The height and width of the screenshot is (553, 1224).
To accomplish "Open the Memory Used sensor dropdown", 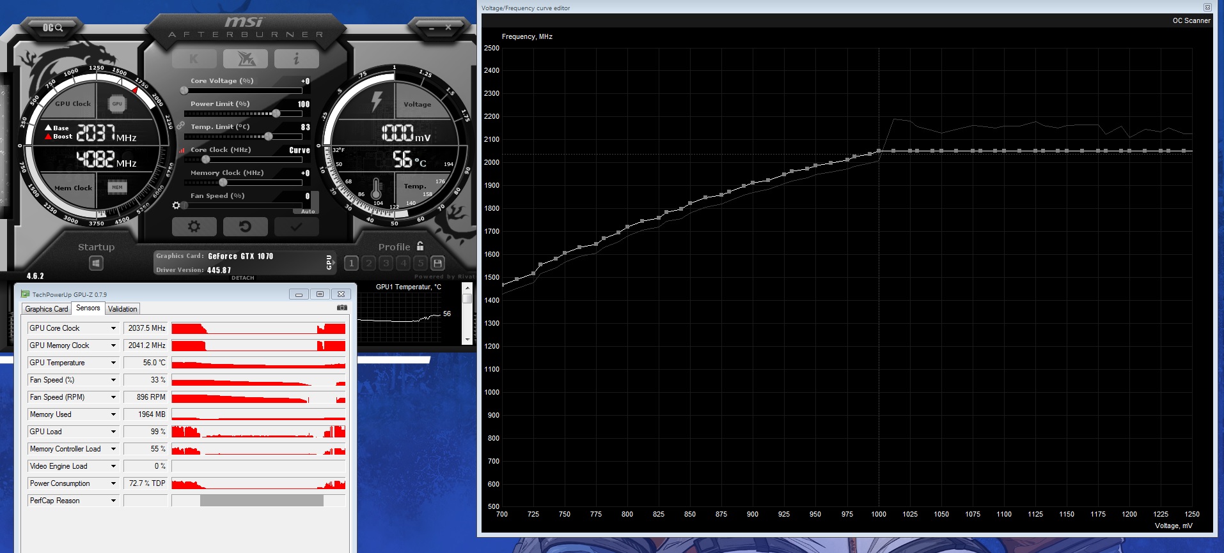I will click(x=113, y=414).
